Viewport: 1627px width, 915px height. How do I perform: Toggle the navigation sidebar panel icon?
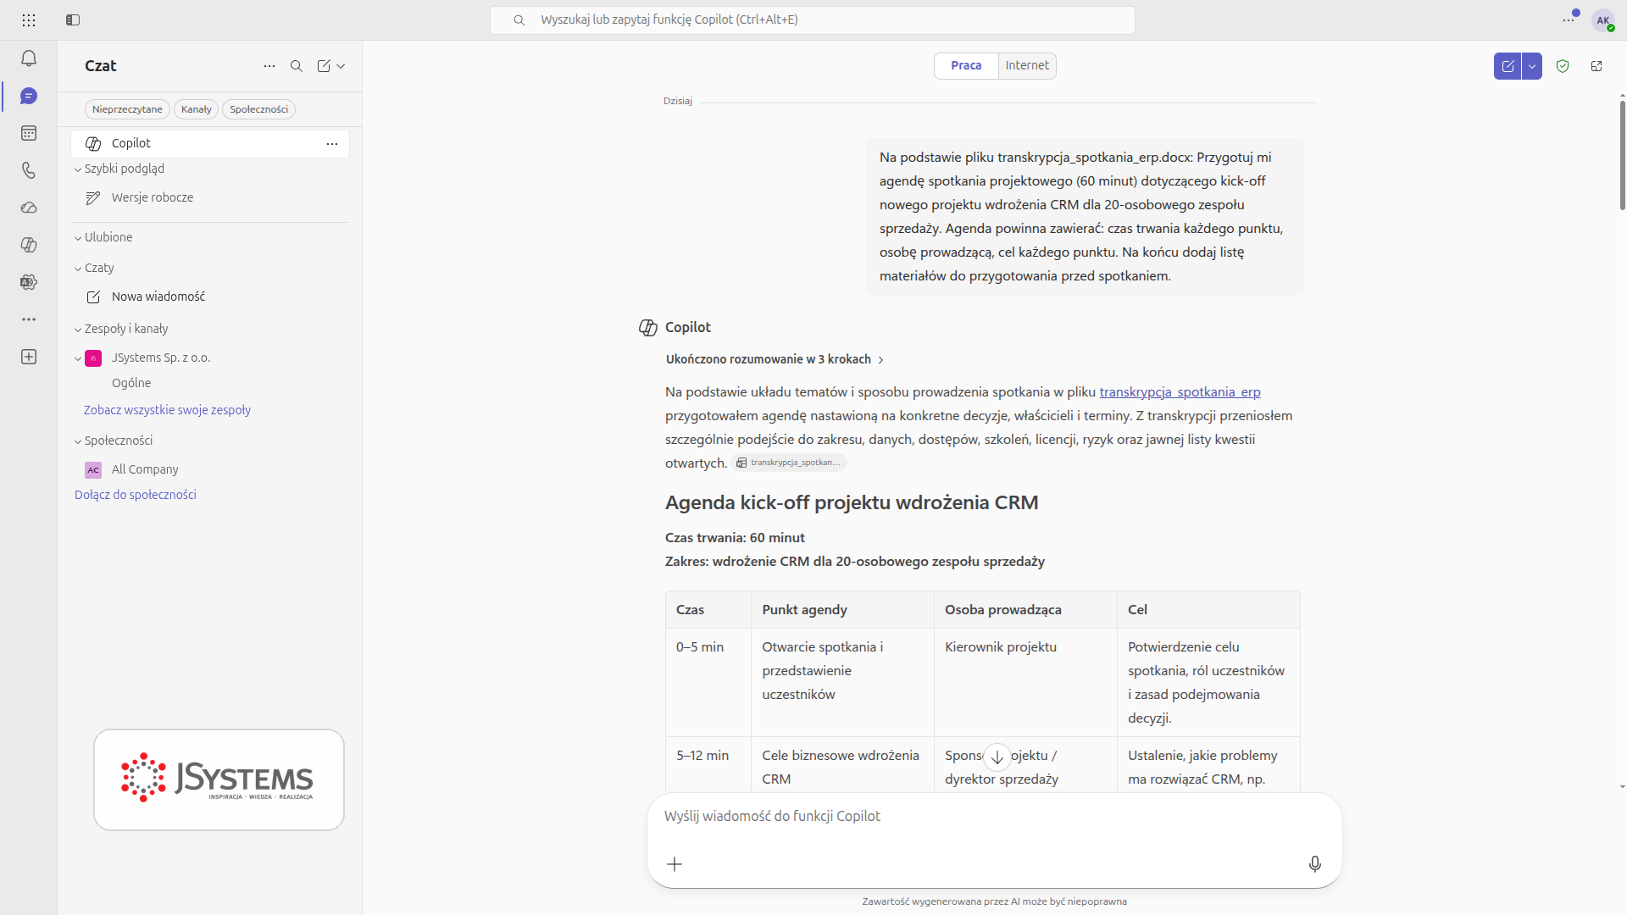click(73, 19)
